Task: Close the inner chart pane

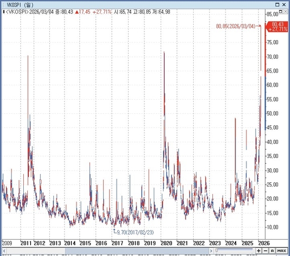Action: 285,12
